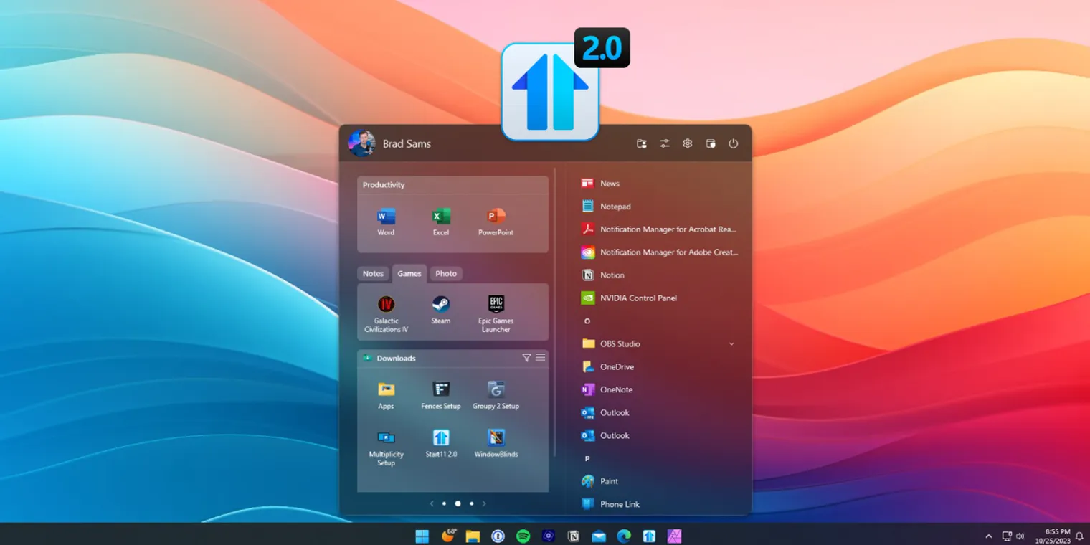Viewport: 1090px width, 545px height.
Task: Click the funnel filter icon in Downloads
Action: pos(526,357)
